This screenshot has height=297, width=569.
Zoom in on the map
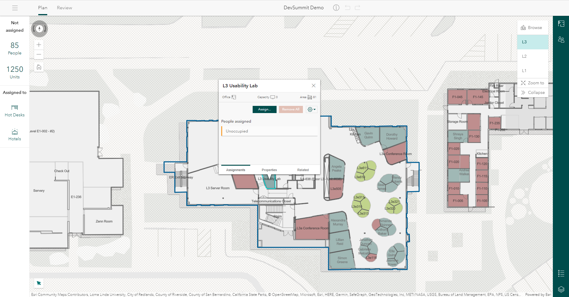[x=39, y=45]
